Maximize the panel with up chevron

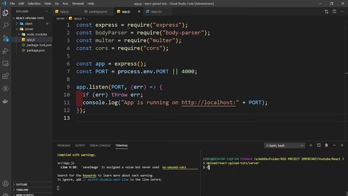[x=334, y=145]
